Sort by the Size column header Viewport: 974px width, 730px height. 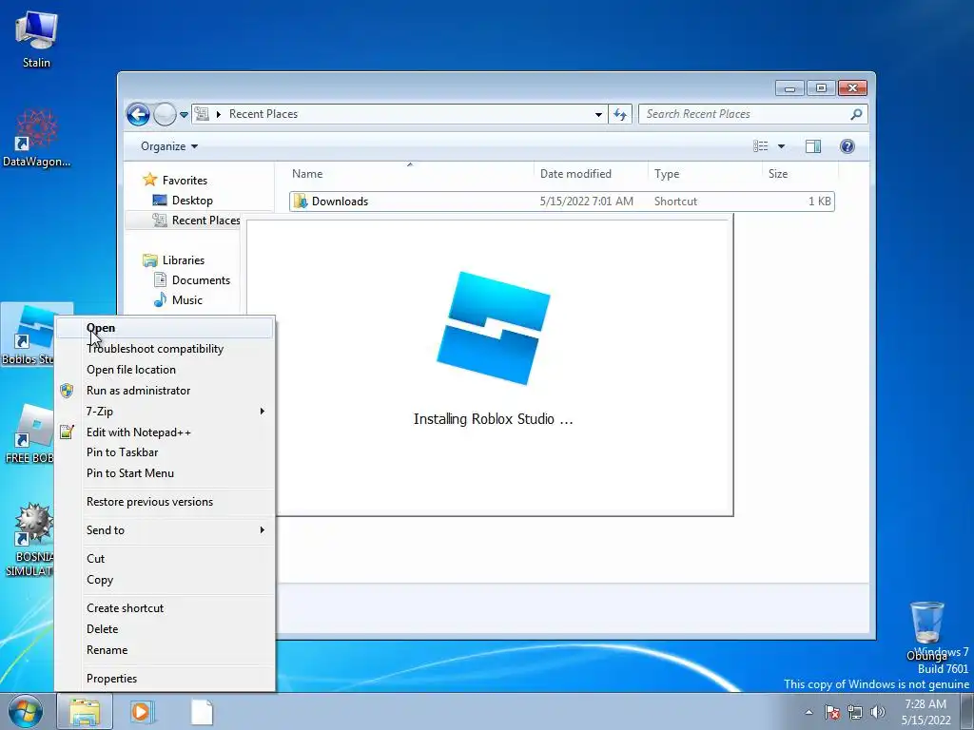(800, 174)
